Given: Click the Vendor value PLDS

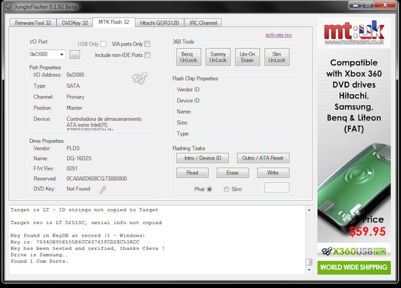Looking at the screenshot, I should [73, 148].
